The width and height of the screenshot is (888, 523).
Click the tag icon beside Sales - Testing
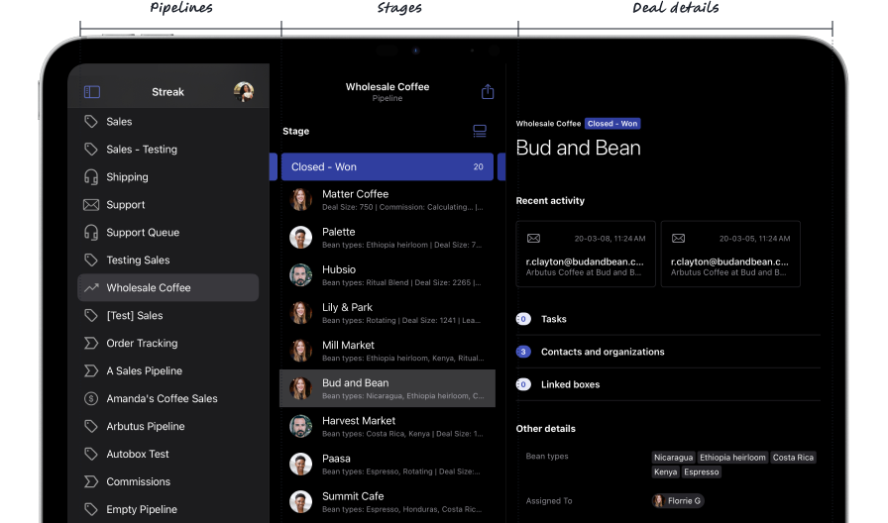click(90, 149)
